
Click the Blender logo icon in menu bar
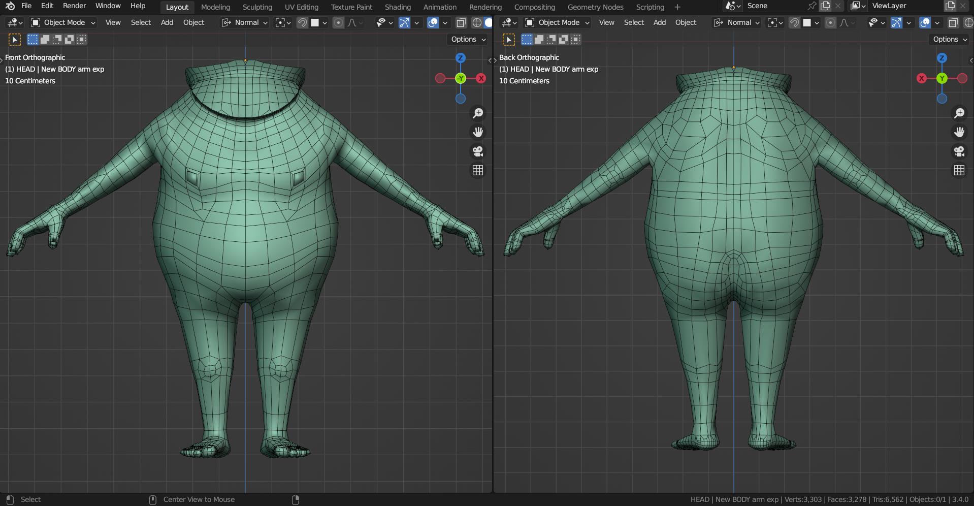pyautogui.click(x=10, y=6)
